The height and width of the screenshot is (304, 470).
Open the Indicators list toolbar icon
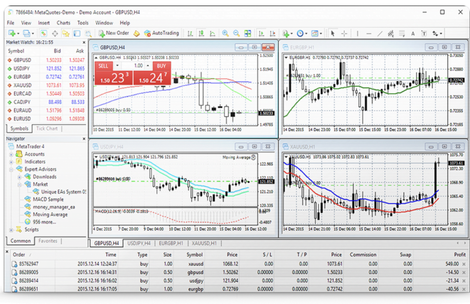tap(285, 34)
